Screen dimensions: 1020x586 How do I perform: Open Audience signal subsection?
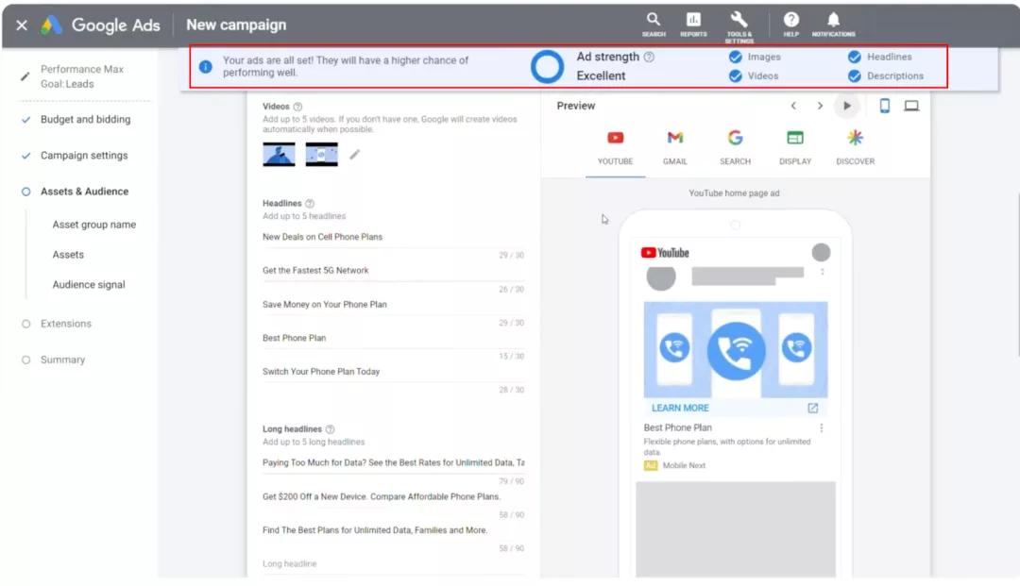click(x=89, y=285)
